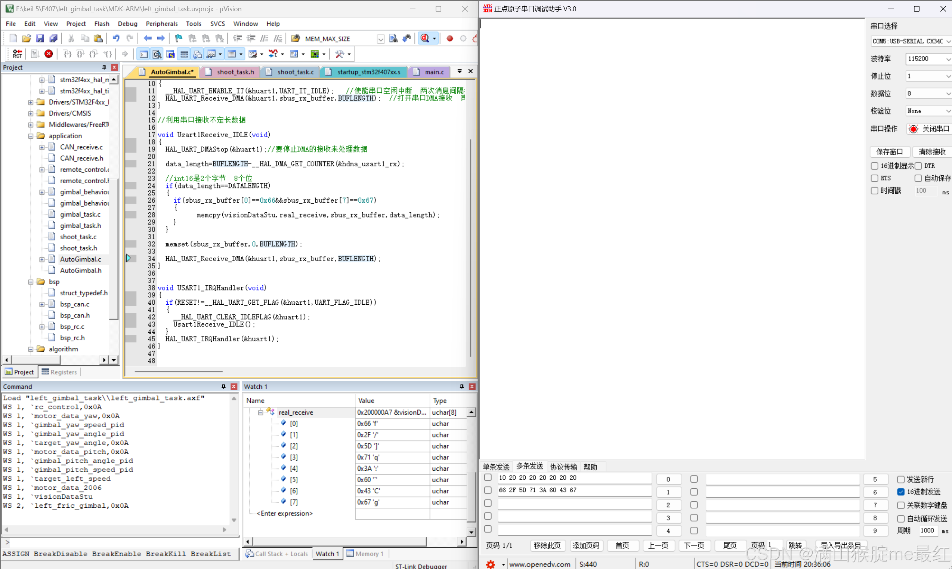Viewport: 952px width, 569px height.
Task: Uncheck the 16进制发送 checkbox
Action: tap(901, 492)
